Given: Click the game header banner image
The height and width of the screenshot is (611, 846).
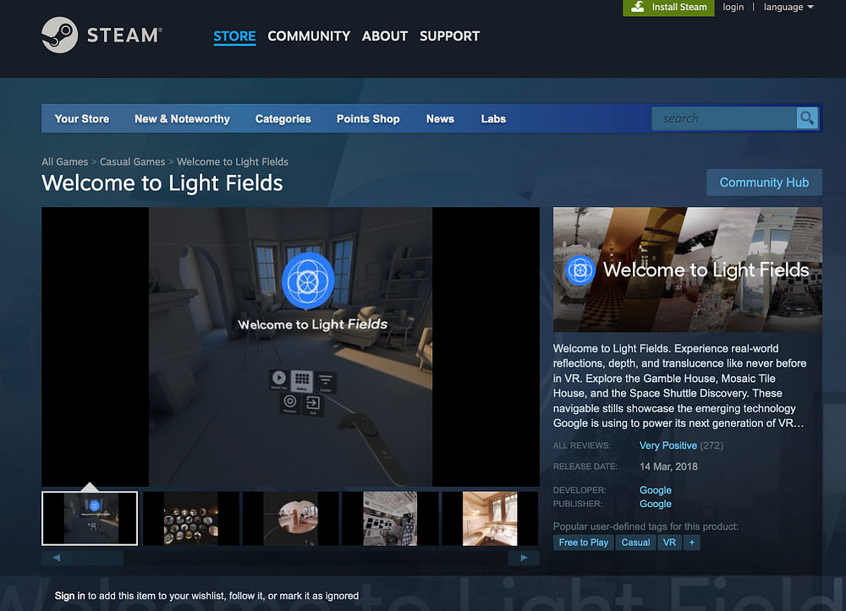Looking at the screenshot, I should 687,270.
